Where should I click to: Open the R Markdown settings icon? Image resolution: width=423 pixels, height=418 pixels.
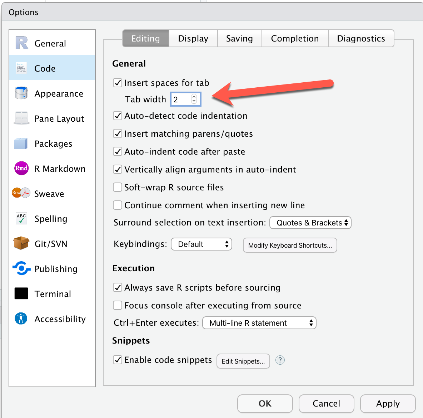[21, 169]
